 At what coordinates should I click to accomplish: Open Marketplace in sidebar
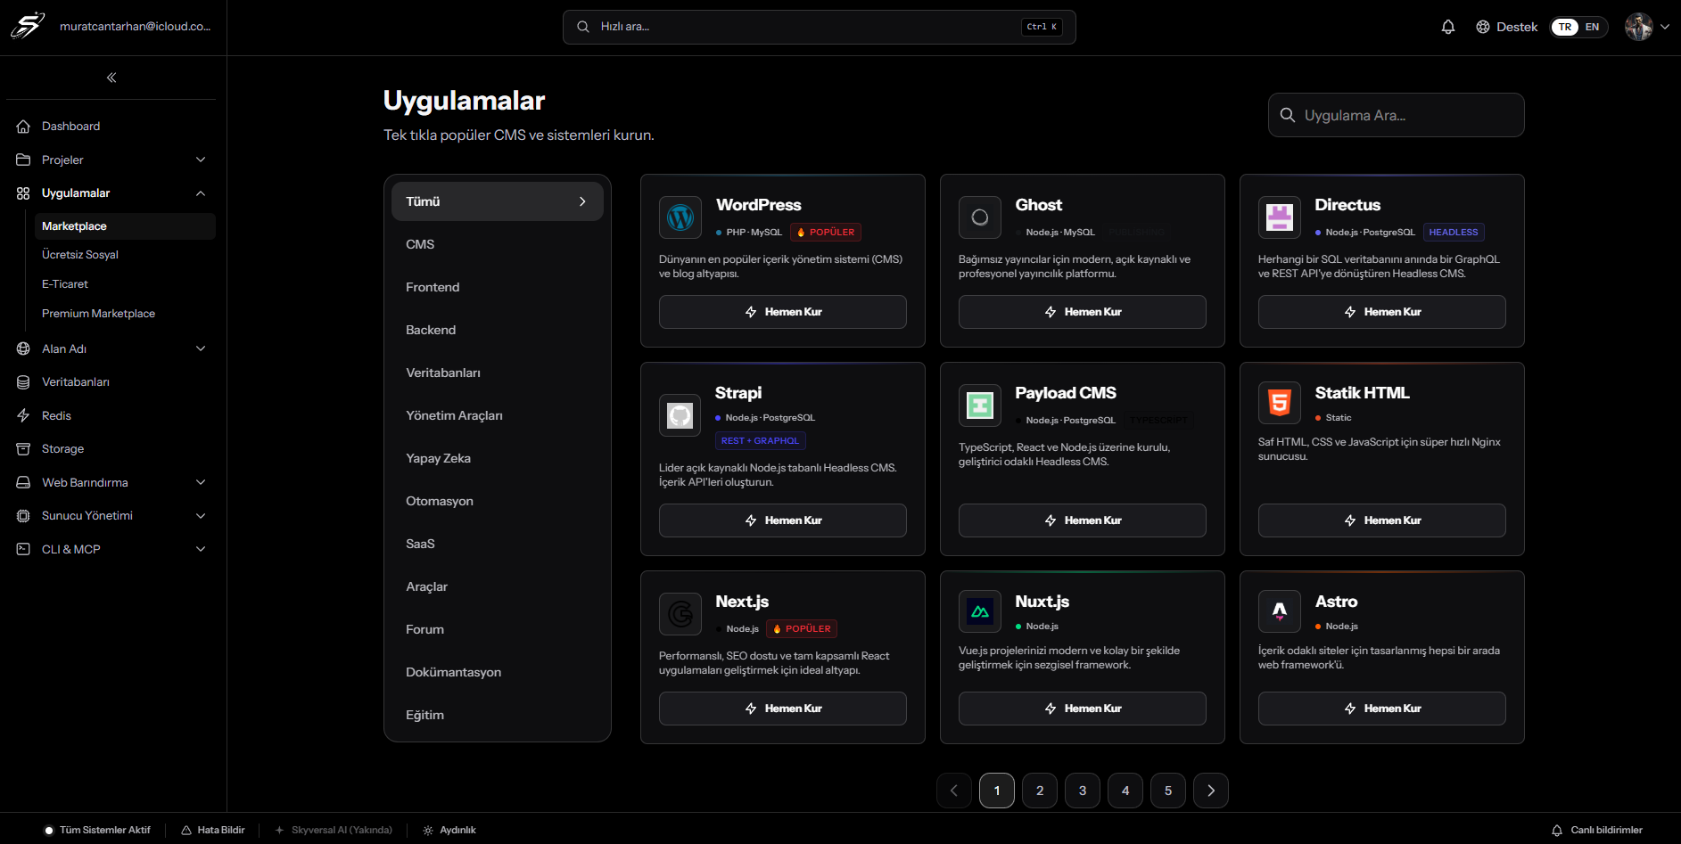tap(125, 226)
